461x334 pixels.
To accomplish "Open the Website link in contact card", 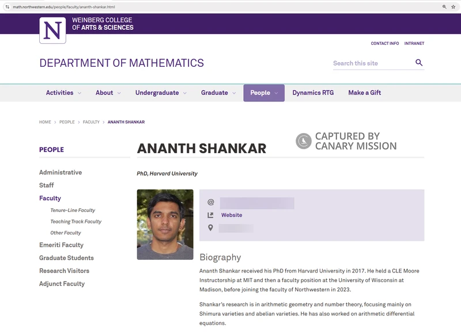I will tap(232, 214).
